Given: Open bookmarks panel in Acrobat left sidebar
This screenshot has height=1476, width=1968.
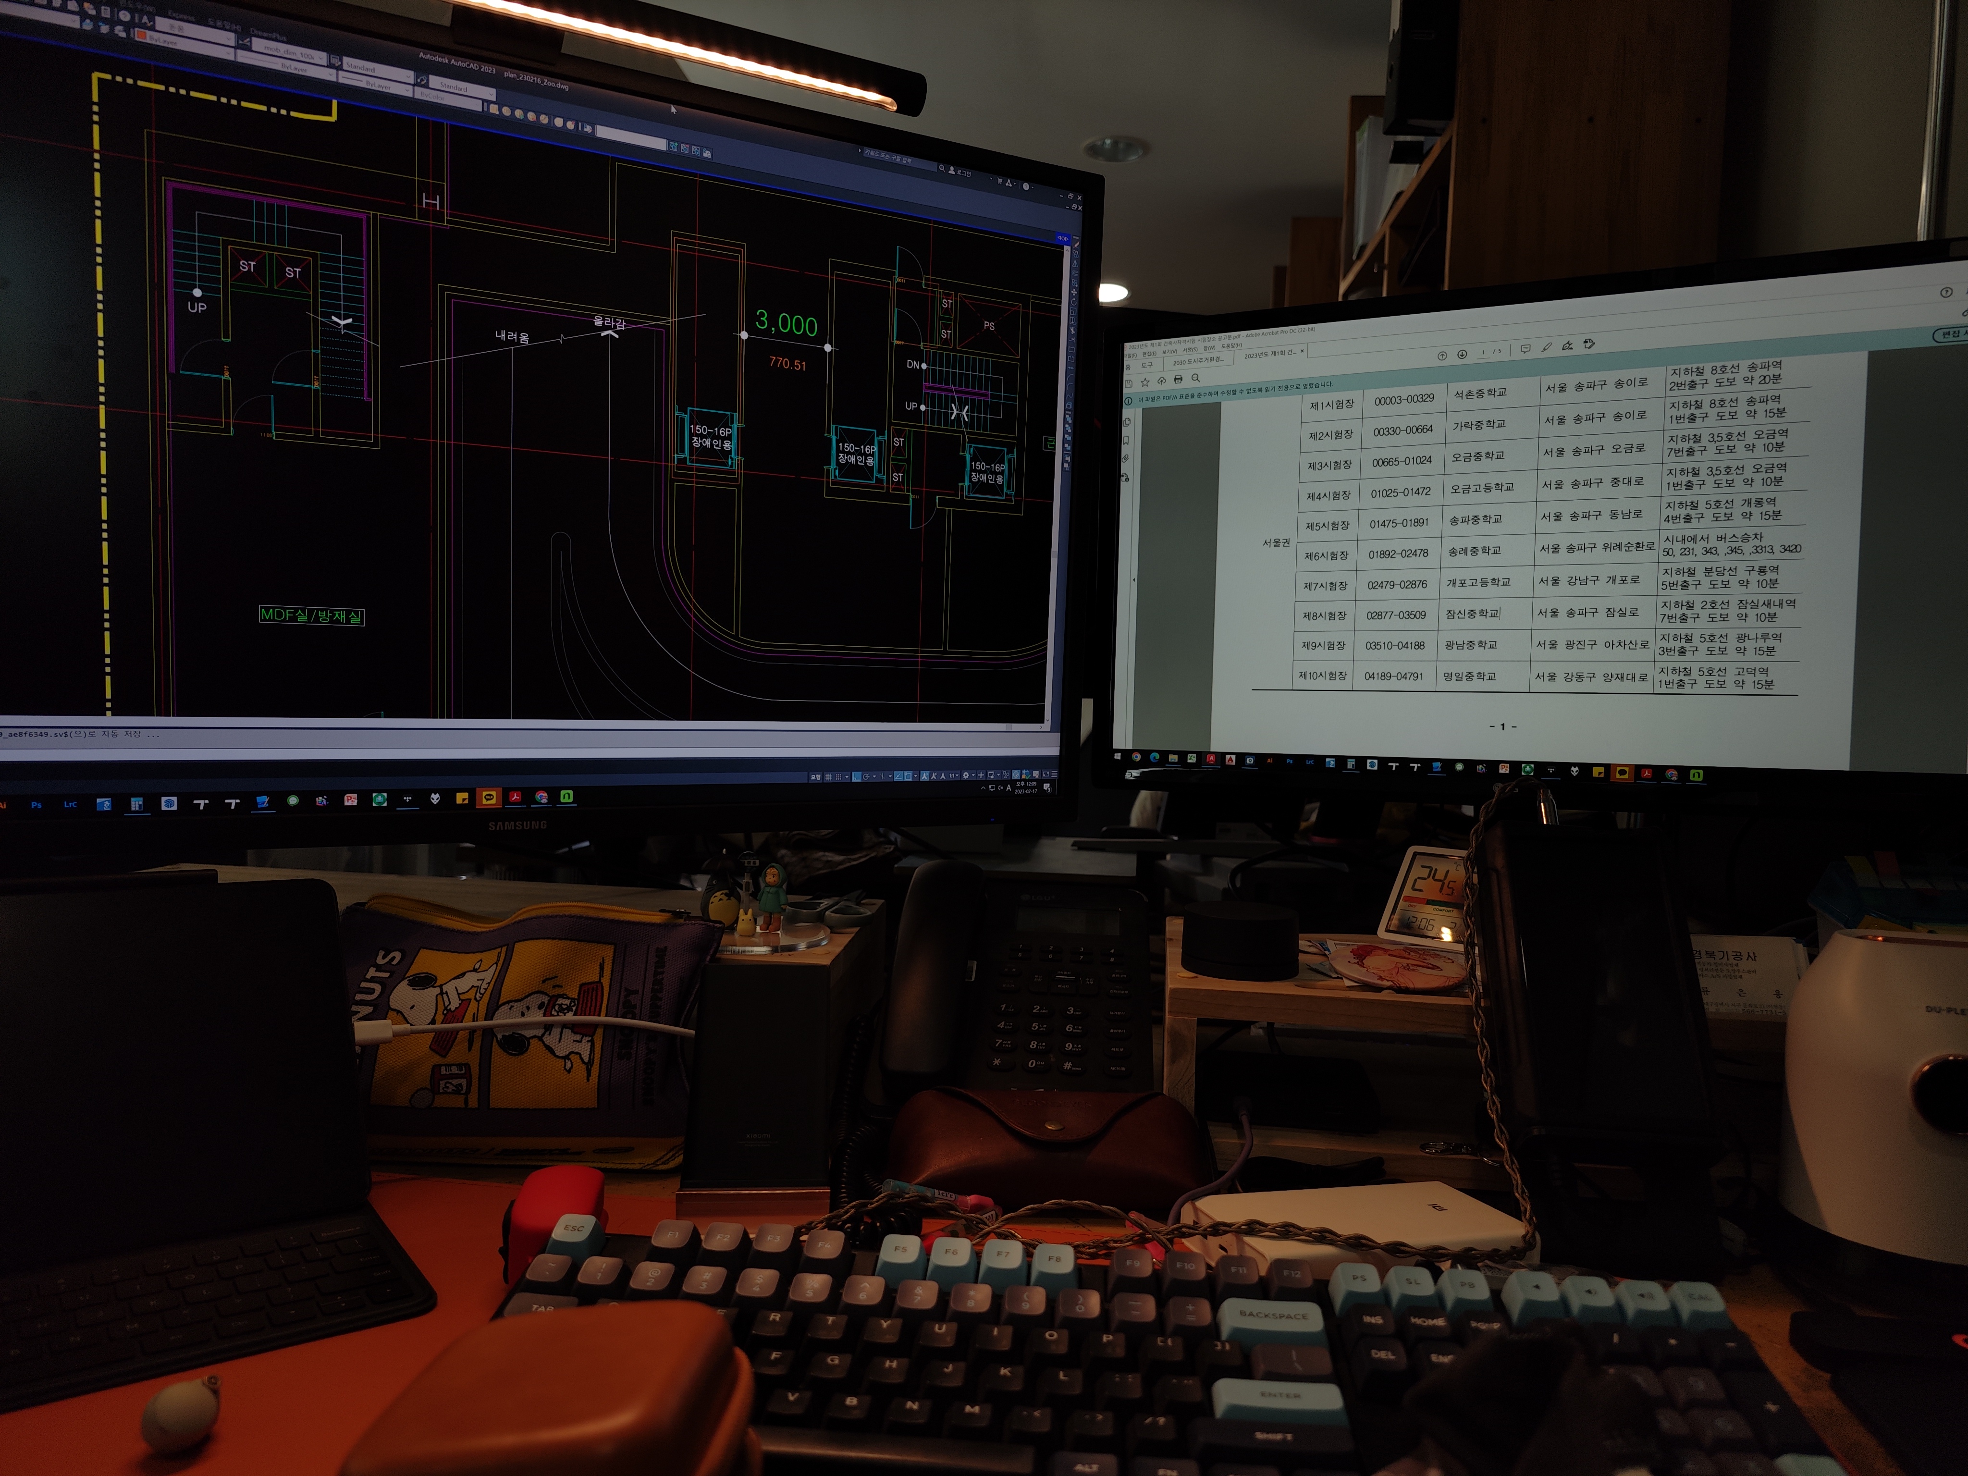Looking at the screenshot, I should (1126, 441).
